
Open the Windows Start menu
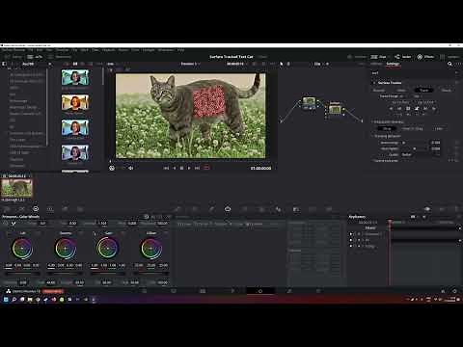coord(6,299)
